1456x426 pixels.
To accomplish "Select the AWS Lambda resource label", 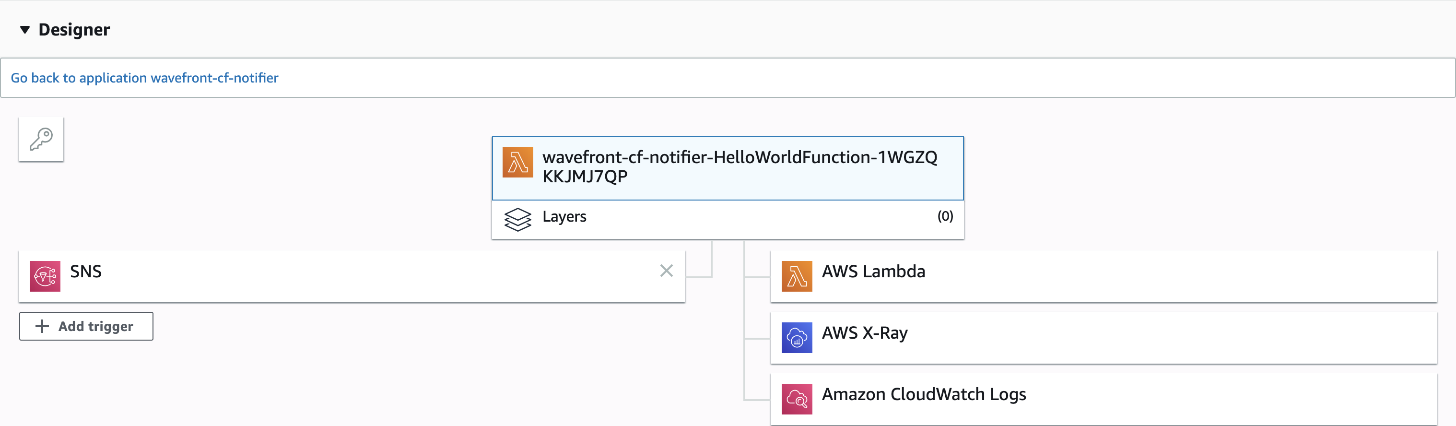I will [x=873, y=272].
